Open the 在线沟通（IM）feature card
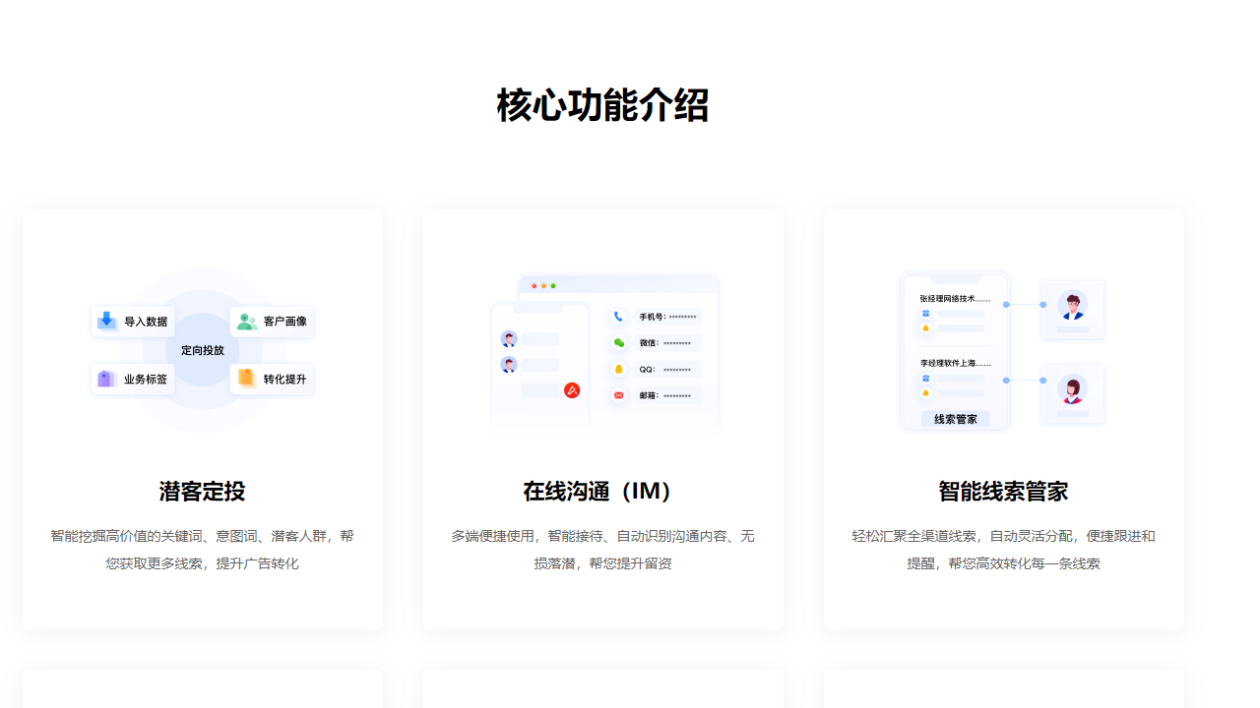The image size is (1260, 708). click(x=603, y=418)
